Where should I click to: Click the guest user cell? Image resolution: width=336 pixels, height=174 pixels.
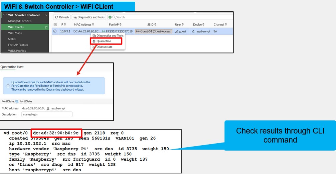click(181, 31)
